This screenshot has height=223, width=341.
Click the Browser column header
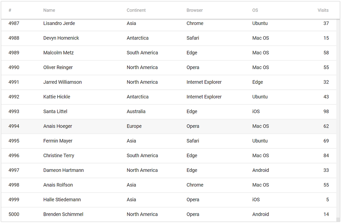[x=194, y=10]
